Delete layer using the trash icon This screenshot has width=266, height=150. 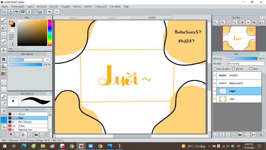261,135
